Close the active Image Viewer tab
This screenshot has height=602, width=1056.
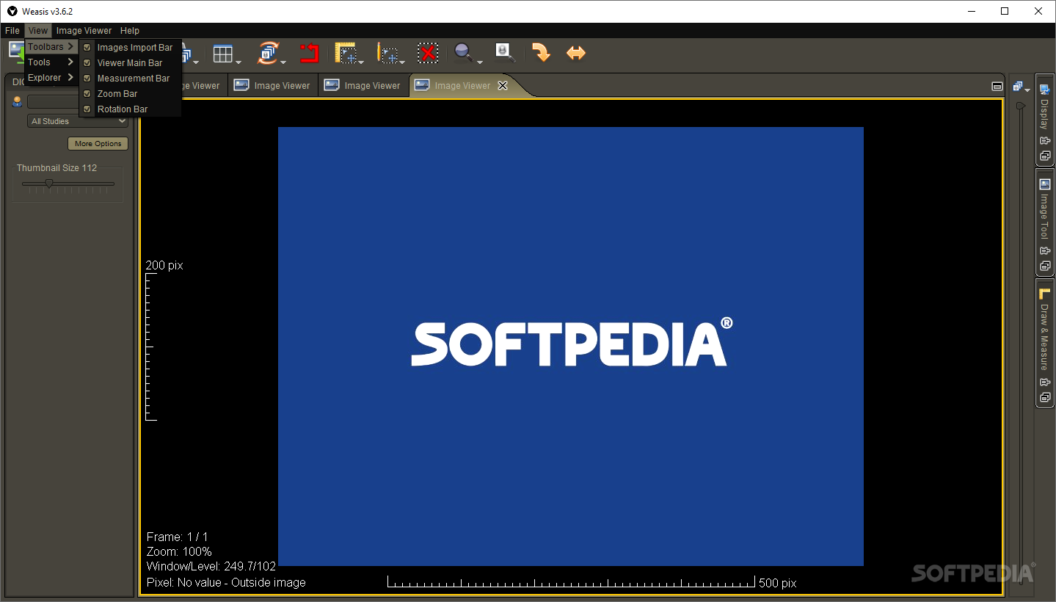click(503, 86)
